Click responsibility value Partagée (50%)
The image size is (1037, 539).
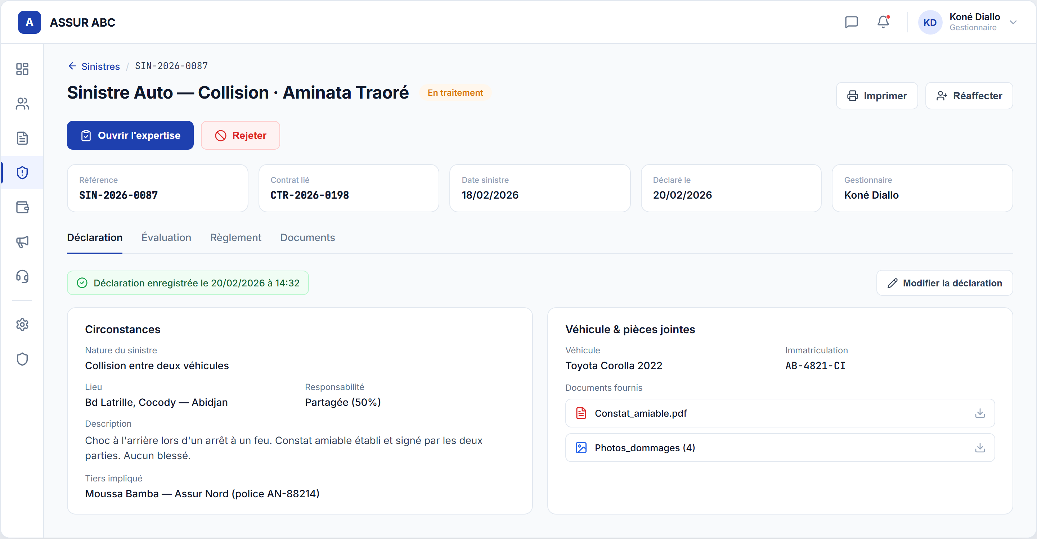pos(342,402)
